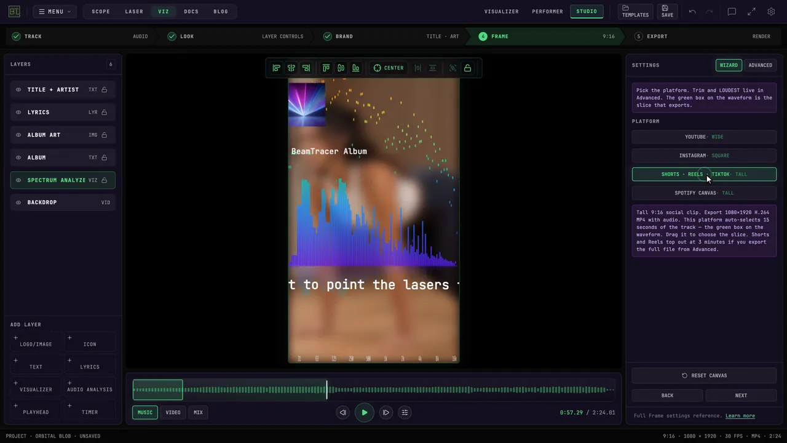The image size is (787, 443).
Task: Open the Menu dropdown
Action: [55, 11]
